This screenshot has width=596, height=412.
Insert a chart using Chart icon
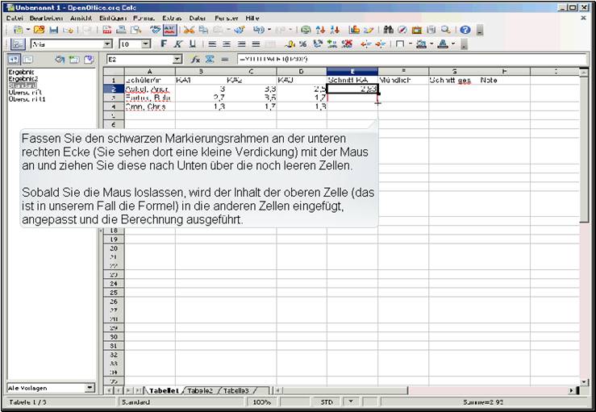coord(355,30)
